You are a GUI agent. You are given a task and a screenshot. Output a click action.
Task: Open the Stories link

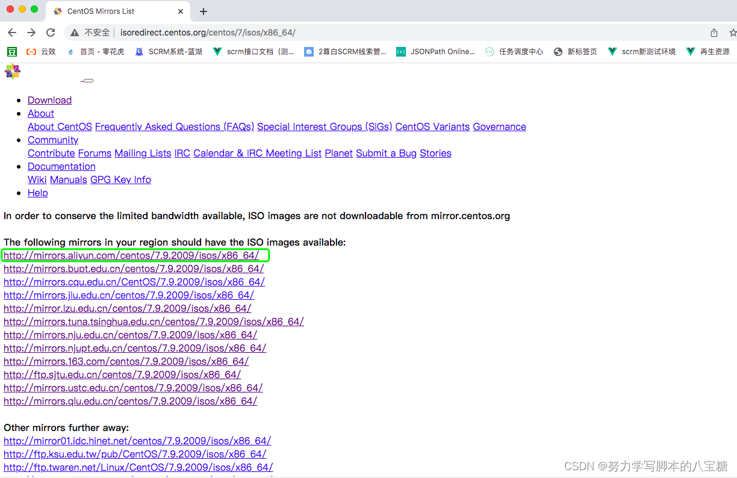point(435,154)
